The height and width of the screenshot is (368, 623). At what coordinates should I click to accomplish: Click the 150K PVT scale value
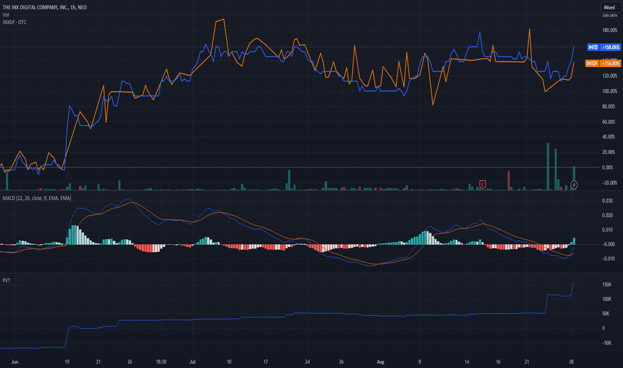[607, 285]
